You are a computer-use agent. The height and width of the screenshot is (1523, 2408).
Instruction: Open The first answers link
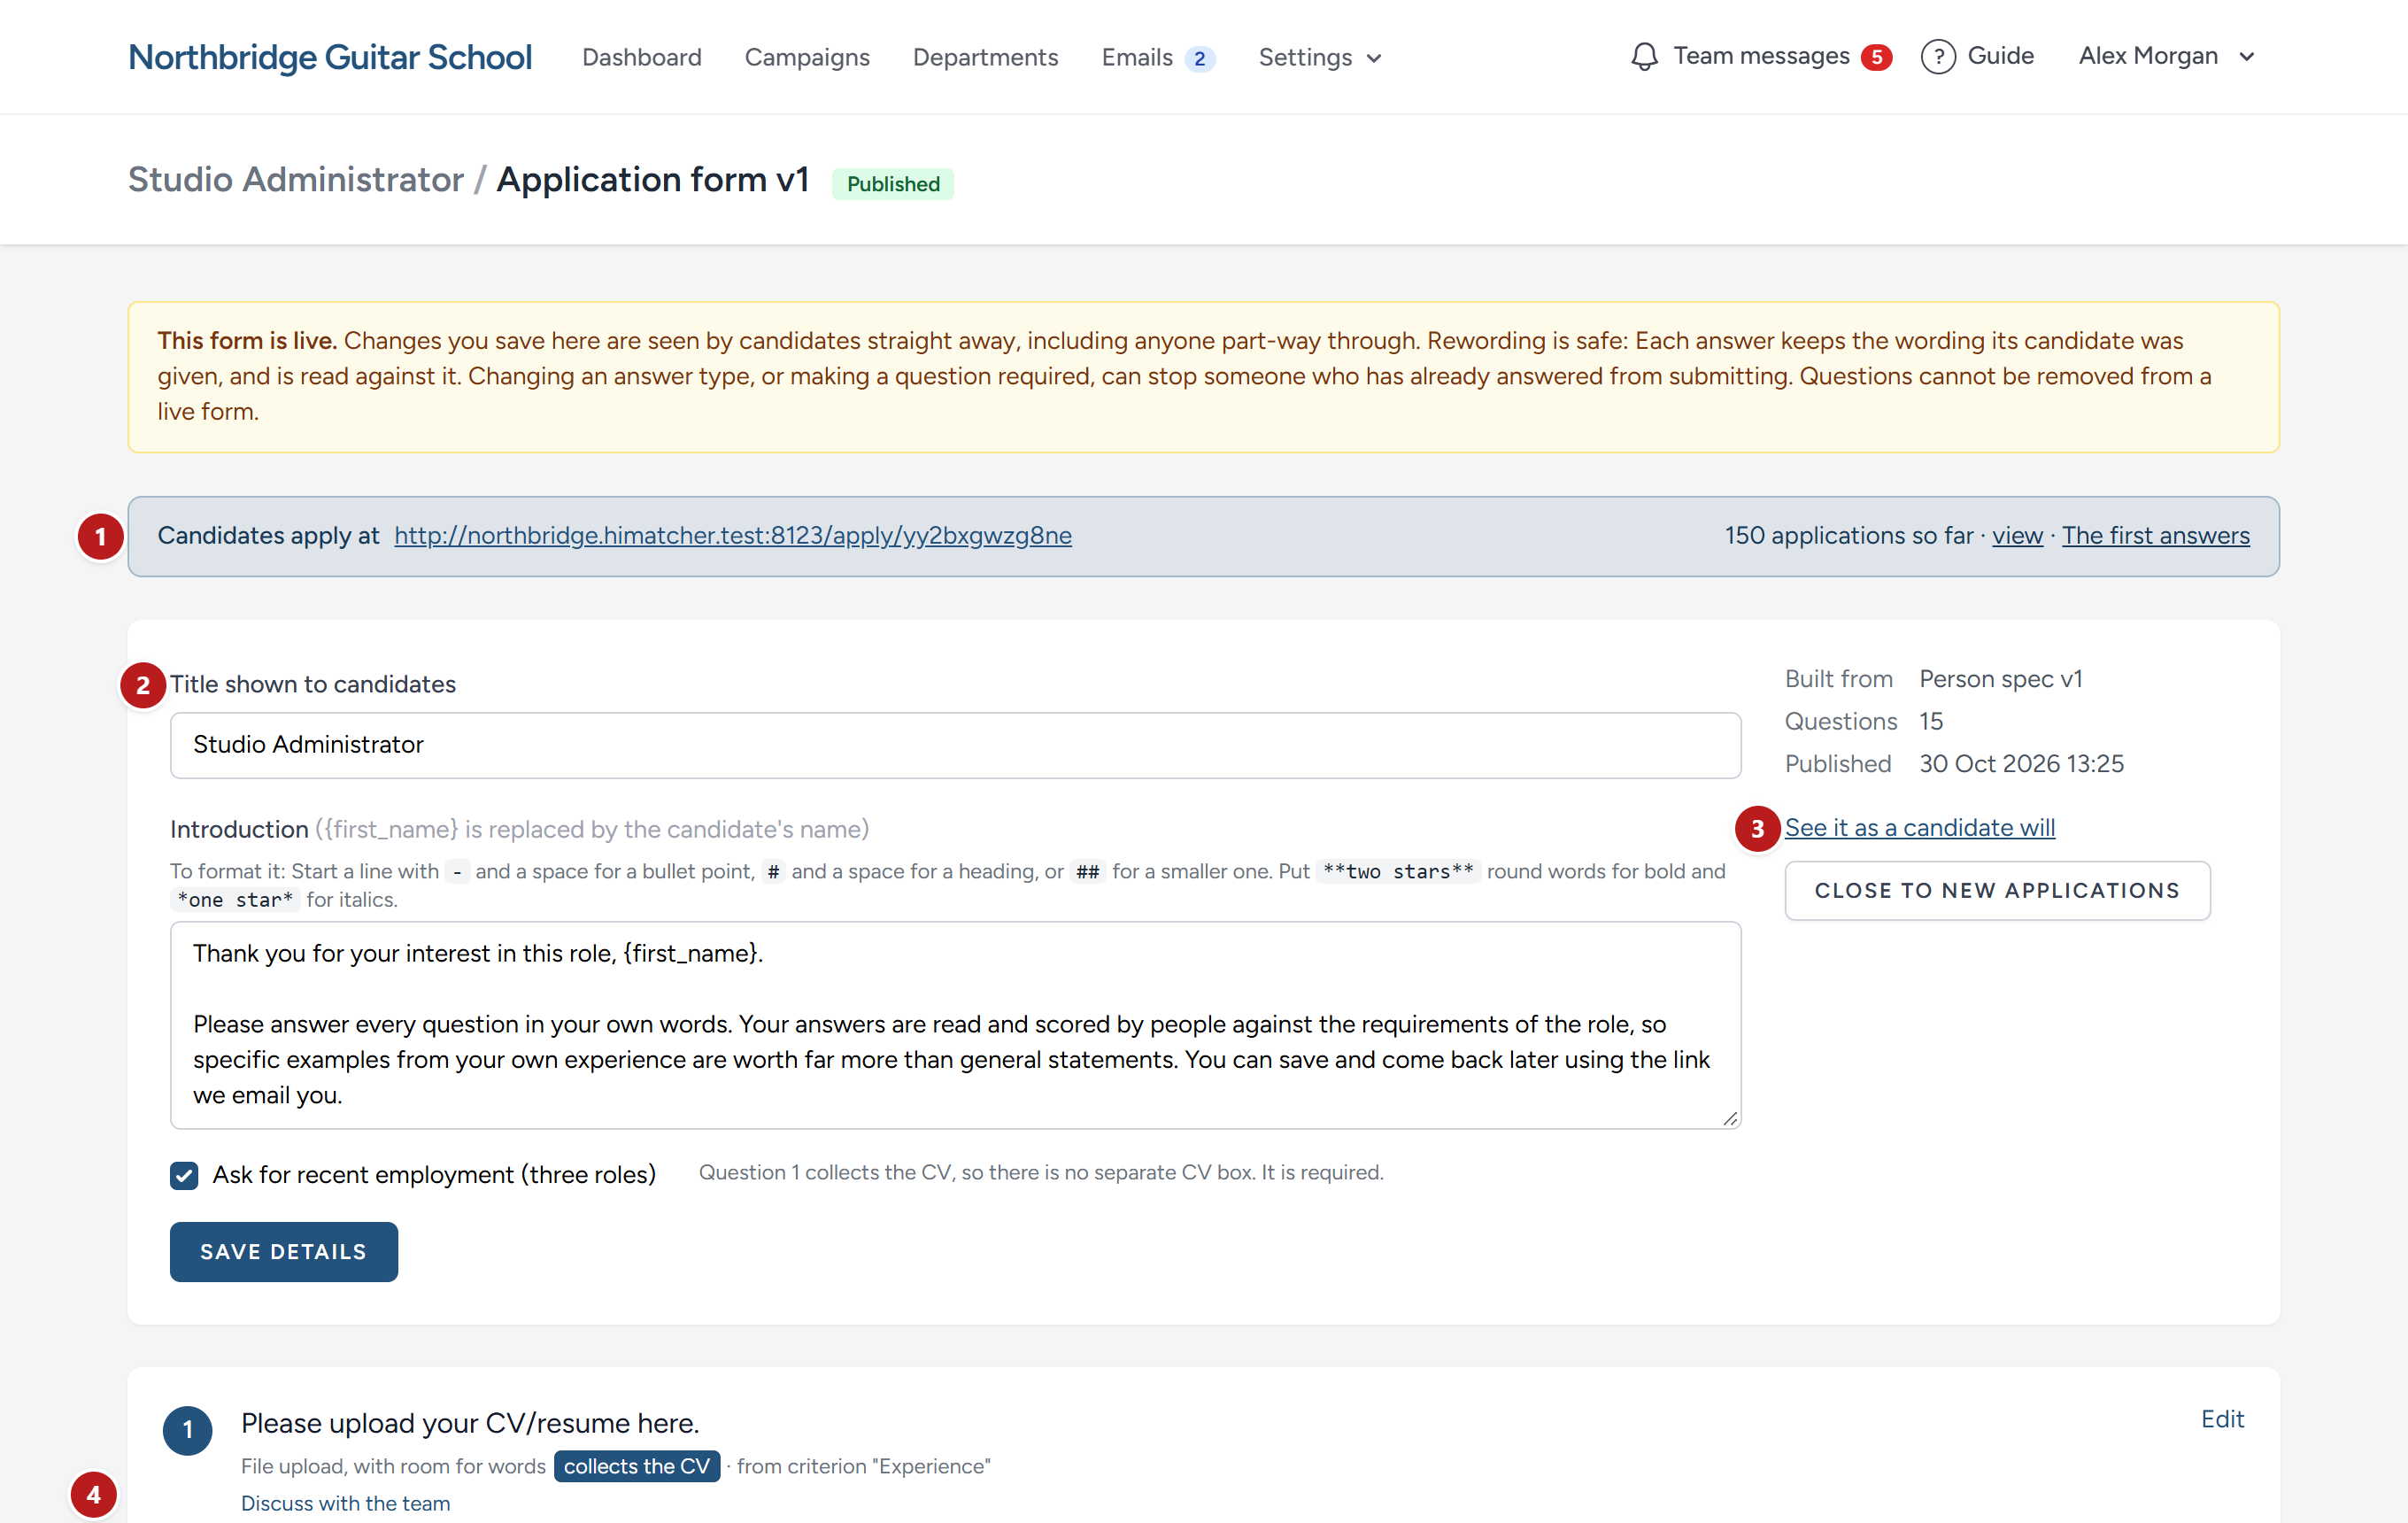click(2156, 536)
